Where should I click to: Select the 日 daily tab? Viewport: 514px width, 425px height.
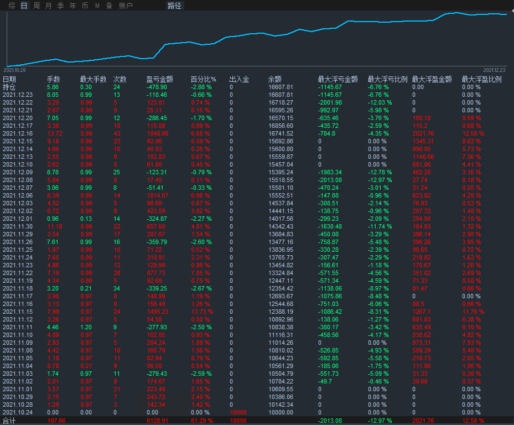pyautogui.click(x=24, y=6)
